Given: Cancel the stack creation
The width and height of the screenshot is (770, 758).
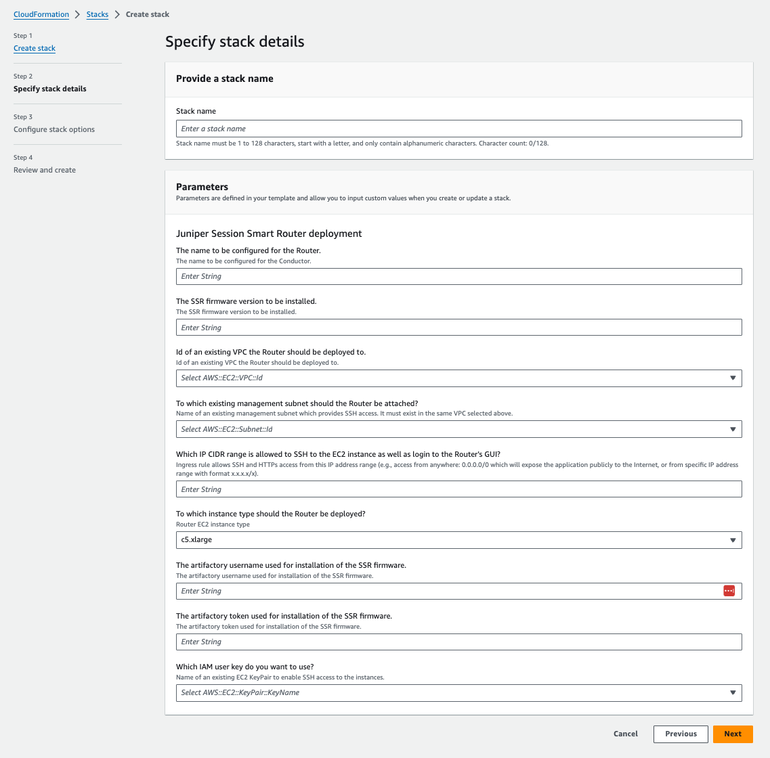Looking at the screenshot, I should point(626,734).
